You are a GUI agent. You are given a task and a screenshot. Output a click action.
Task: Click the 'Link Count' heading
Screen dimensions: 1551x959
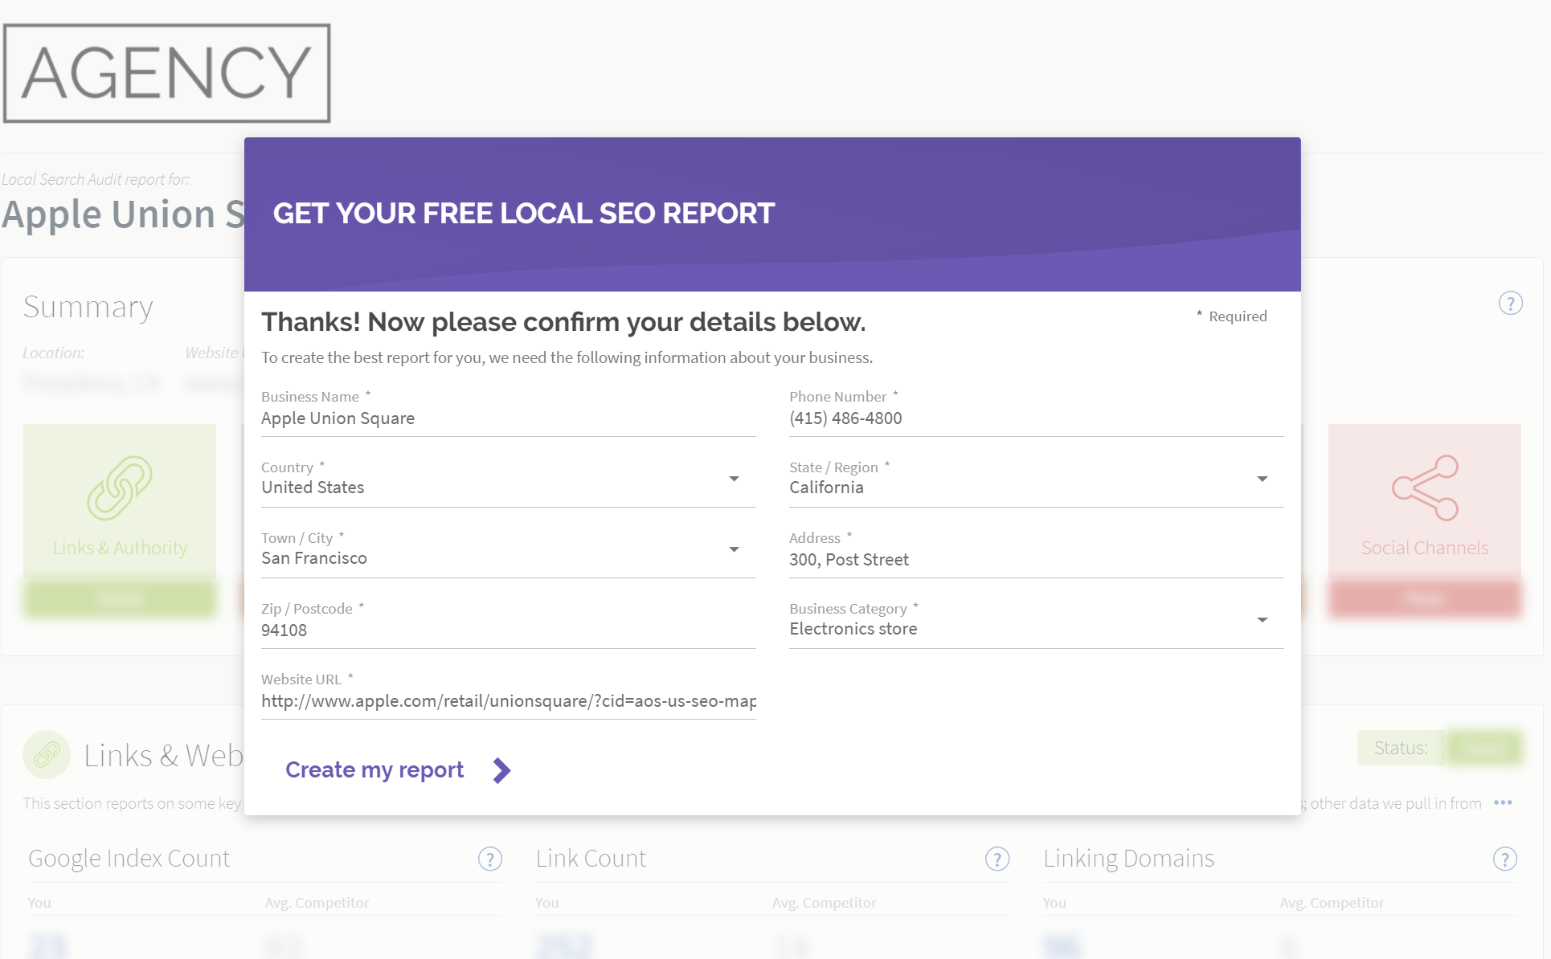click(x=591, y=859)
